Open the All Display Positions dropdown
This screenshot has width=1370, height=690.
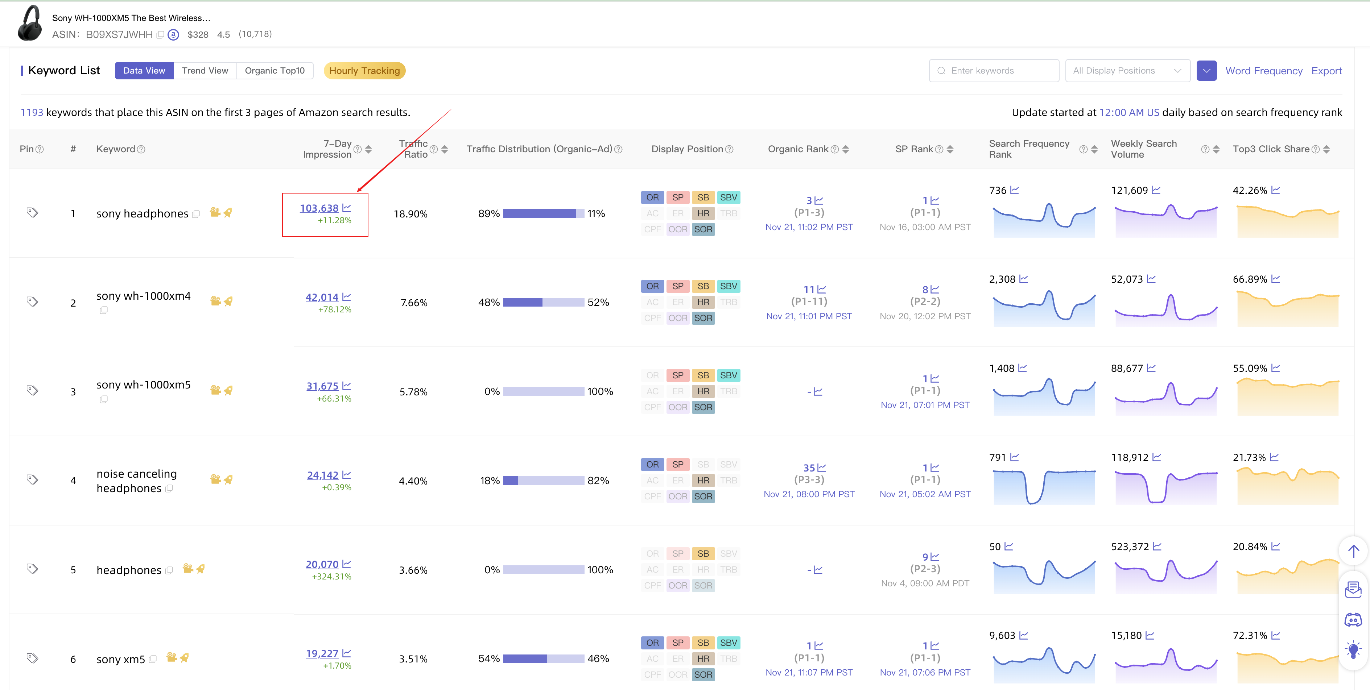pyautogui.click(x=1127, y=71)
